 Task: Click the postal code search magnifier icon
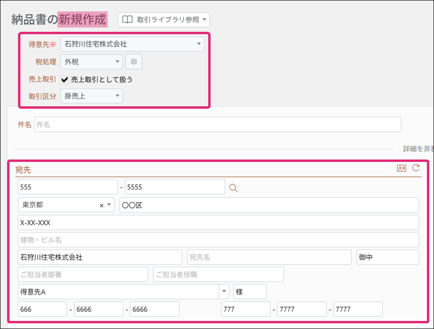pyautogui.click(x=233, y=188)
